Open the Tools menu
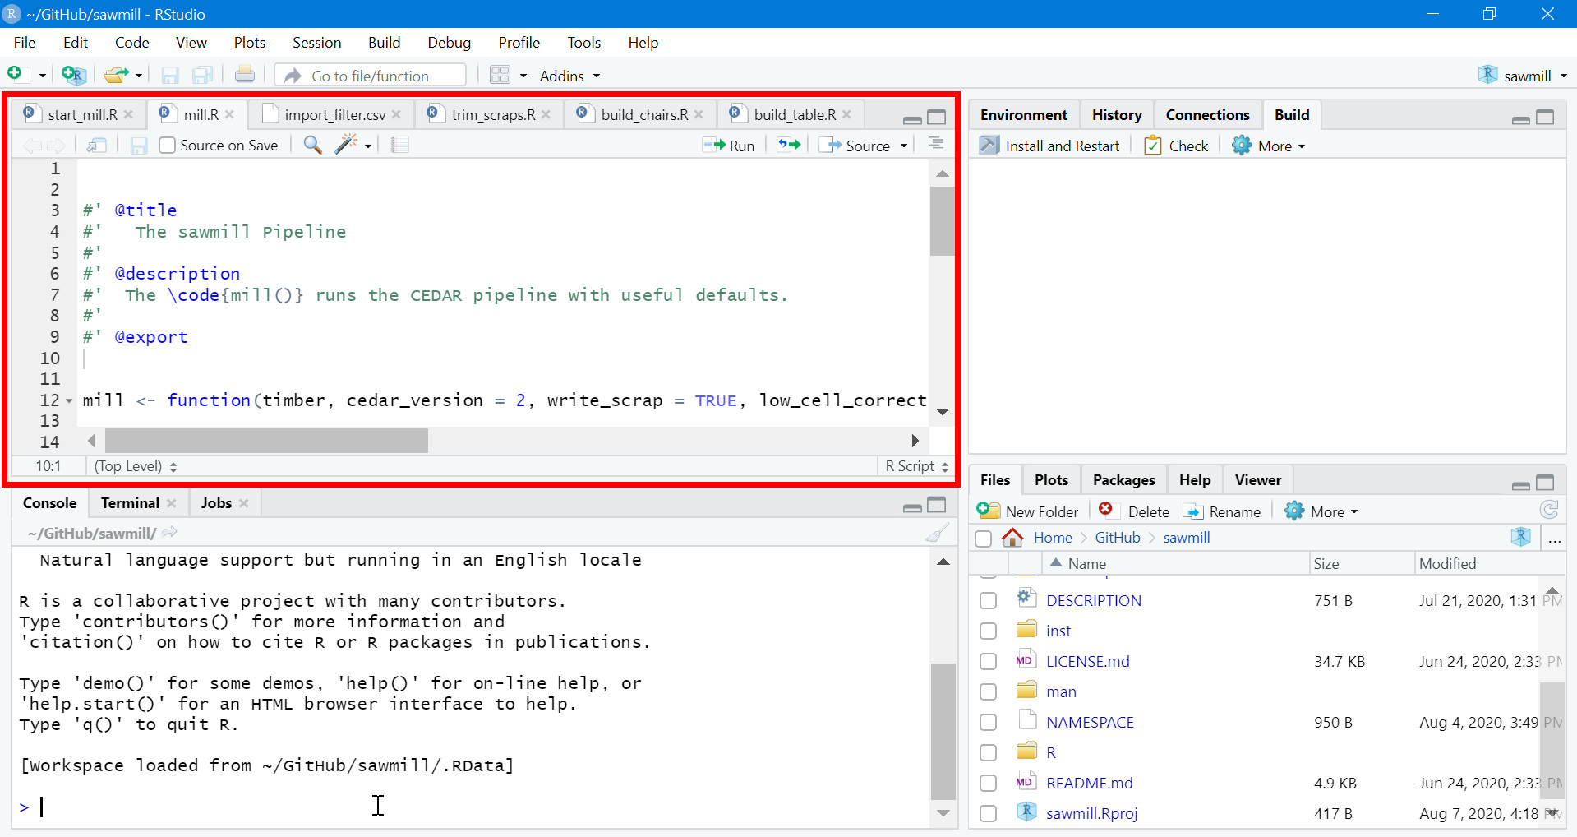This screenshot has height=837, width=1577. point(583,43)
